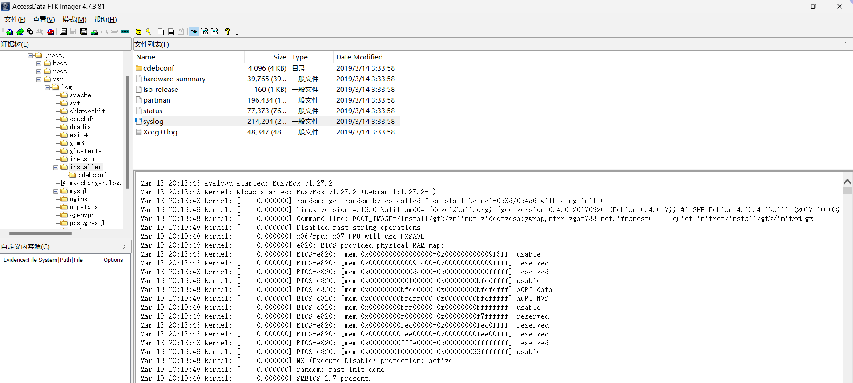Viewport: 853px width, 383px height.
Task: Sort file list by Name column
Action: [x=189, y=57]
